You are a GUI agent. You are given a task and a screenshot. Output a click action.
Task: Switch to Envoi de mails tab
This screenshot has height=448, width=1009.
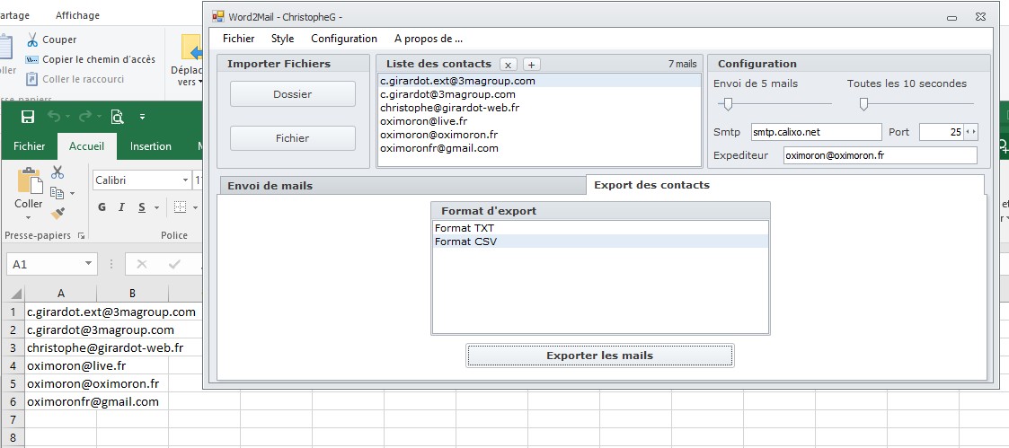270,186
